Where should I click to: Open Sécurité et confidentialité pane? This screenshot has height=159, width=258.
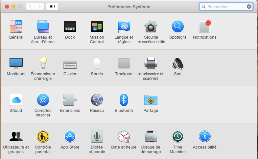pyautogui.click(x=151, y=26)
